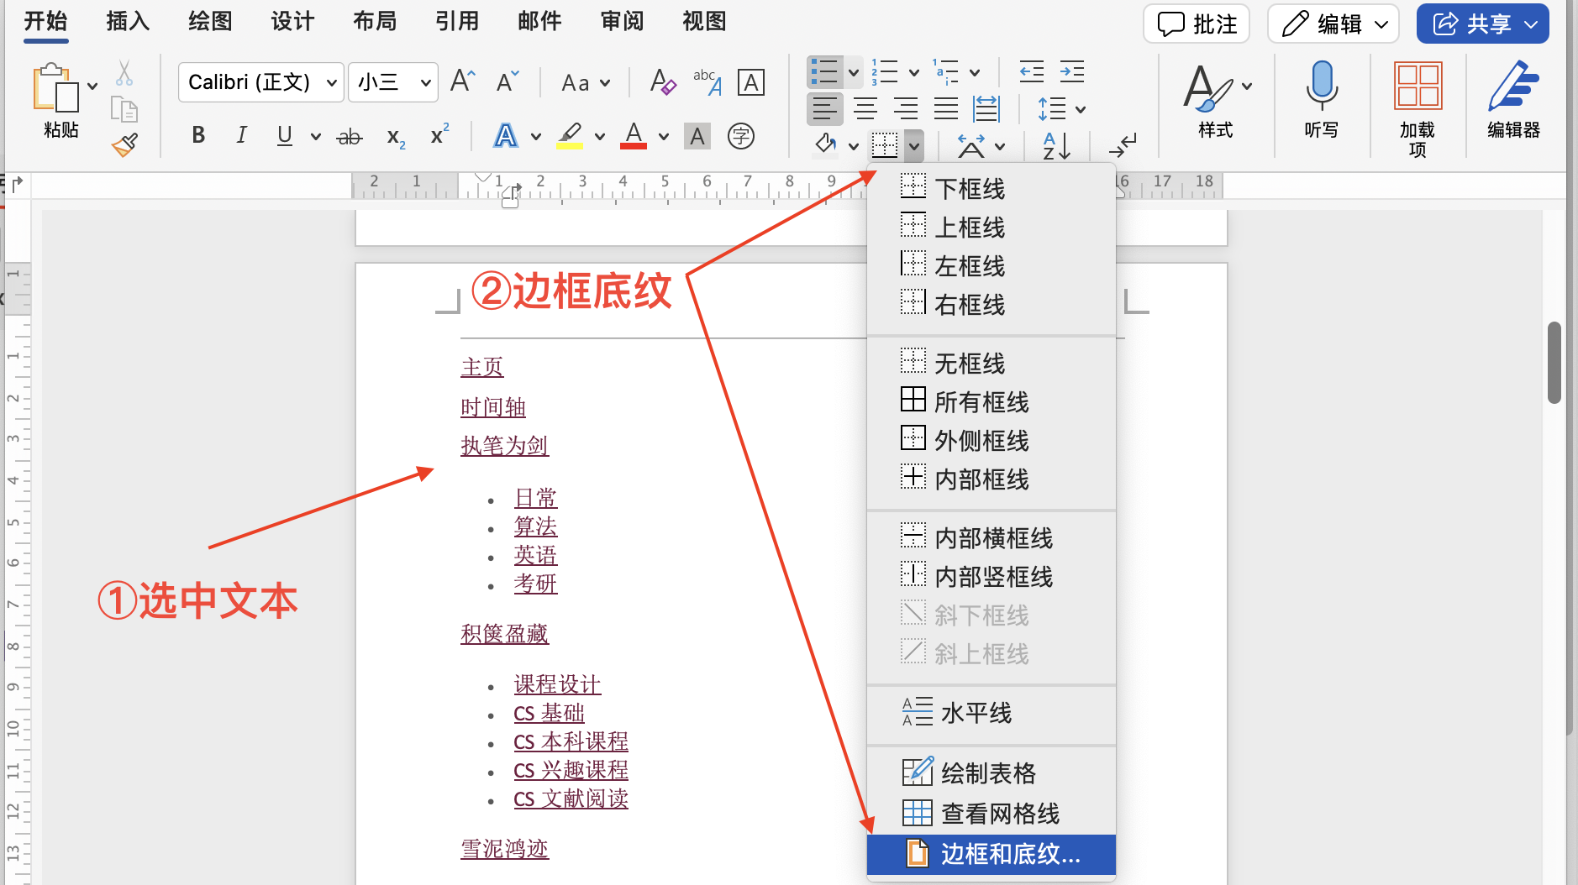Apply red font color
Screen dimensions: 1578x885
(x=634, y=136)
